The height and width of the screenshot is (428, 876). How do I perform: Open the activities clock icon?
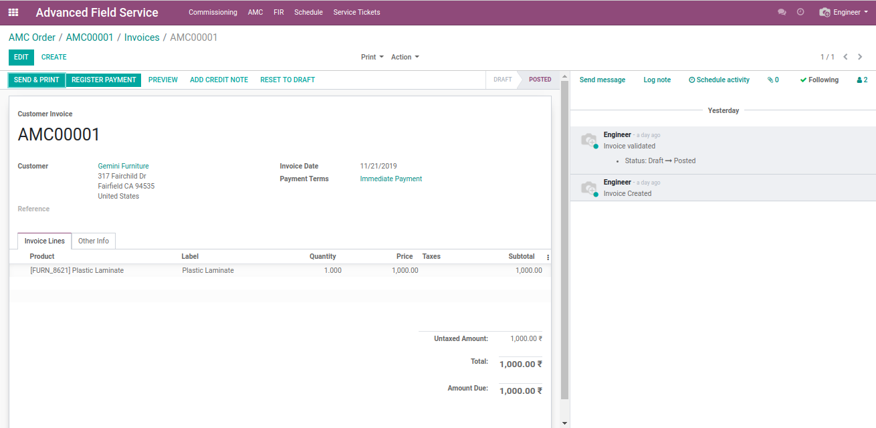click(800, 13)
